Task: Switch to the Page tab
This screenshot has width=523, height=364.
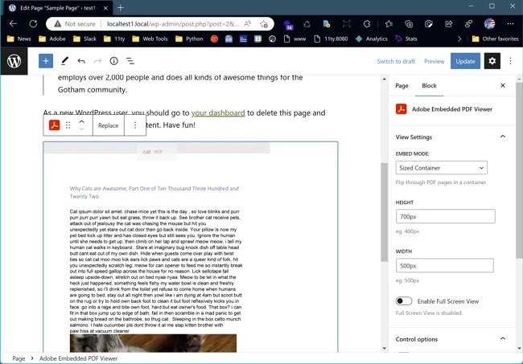Action: point(402,85)
